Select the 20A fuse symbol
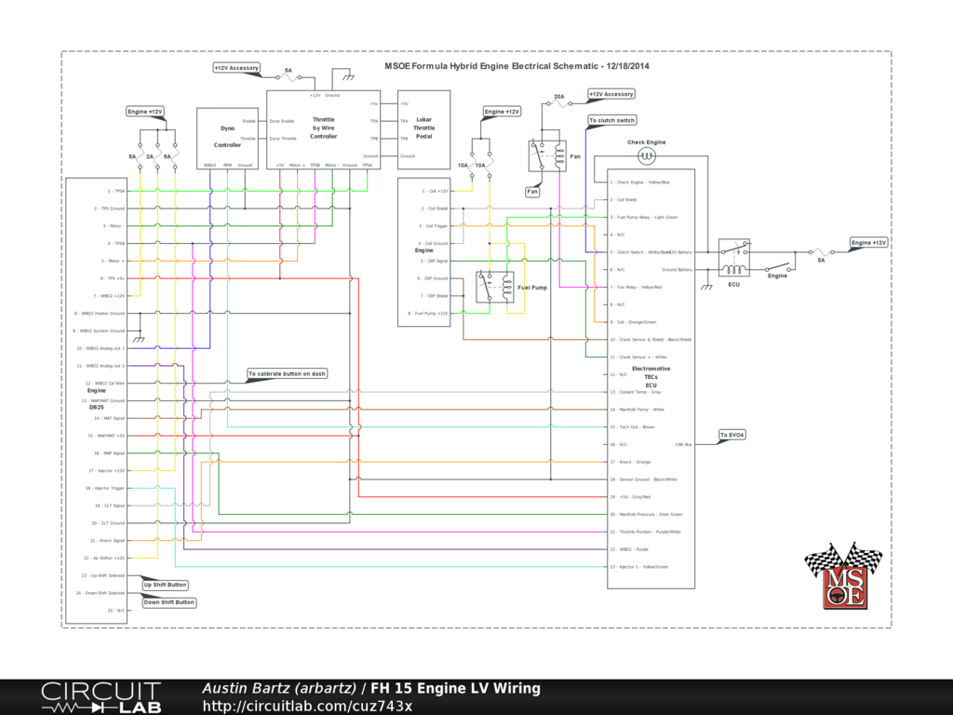This screenshot has height=715, width=953. pyautogui.click(x=558, y=104)
